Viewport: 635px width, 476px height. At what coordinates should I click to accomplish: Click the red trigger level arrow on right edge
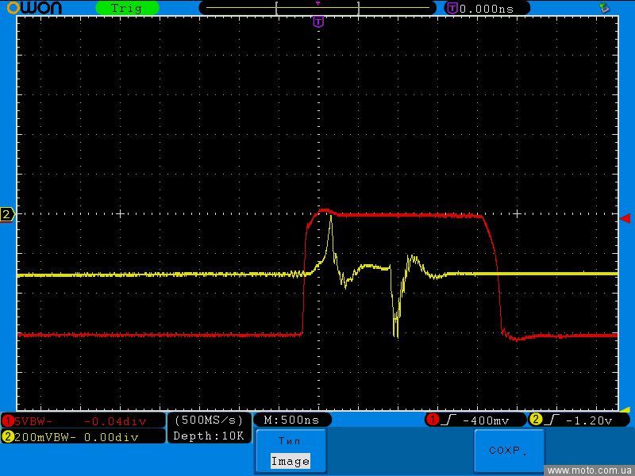pyautogui.click(x=625, y=217)
